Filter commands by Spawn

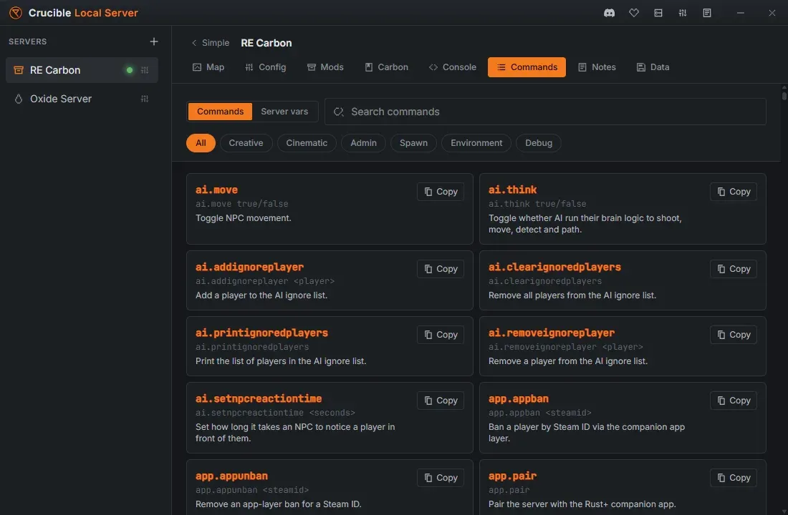[x=413, y=143]
